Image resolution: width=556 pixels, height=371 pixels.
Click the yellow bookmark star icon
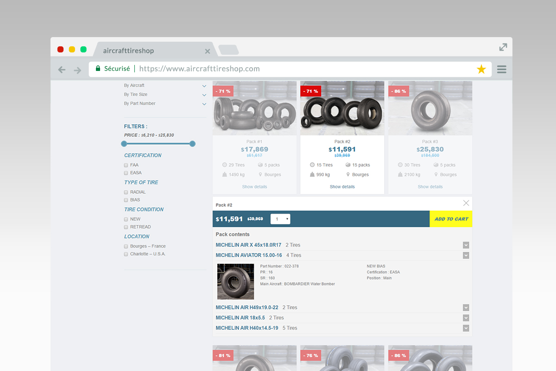pos(481,70)
